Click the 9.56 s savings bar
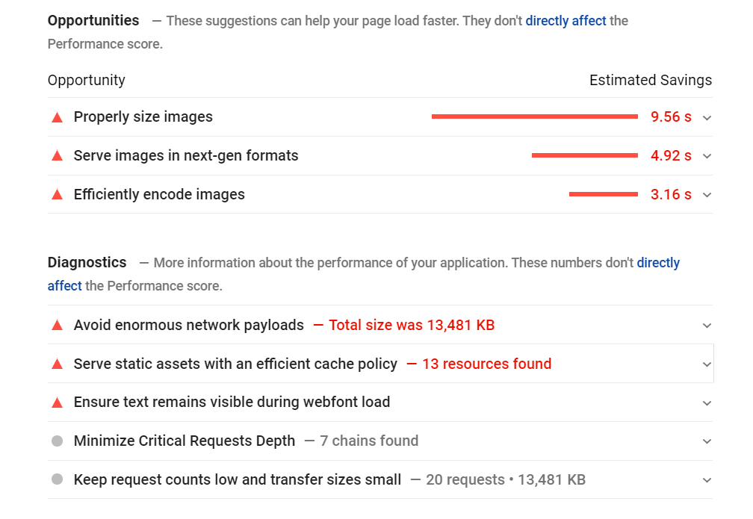 (x=534, y=116)
